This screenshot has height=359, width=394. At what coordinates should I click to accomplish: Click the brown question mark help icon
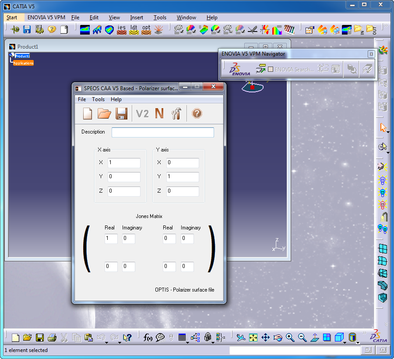pos(197,113)
